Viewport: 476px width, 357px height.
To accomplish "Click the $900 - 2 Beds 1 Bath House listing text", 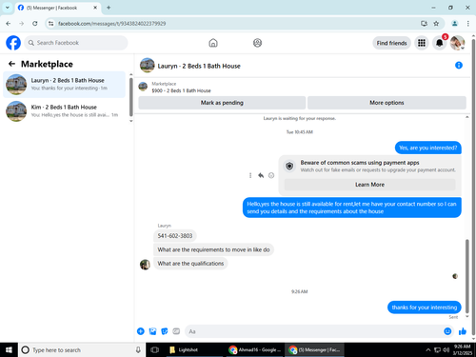I will point(181,90).
